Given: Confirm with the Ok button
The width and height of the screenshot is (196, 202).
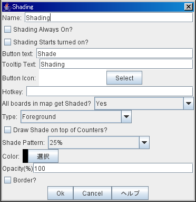Looking at the screenshot, I should pyautogui.click(x=61, y=193).
